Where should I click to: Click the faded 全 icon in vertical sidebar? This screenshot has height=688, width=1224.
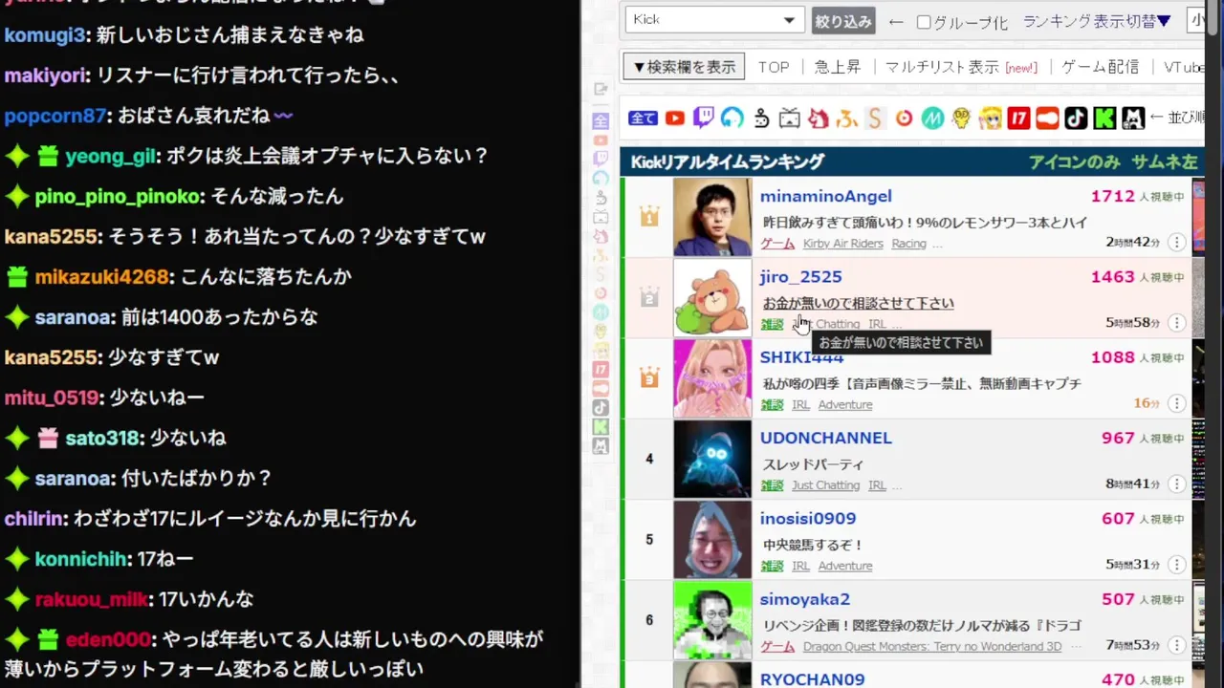coord(601,120)
